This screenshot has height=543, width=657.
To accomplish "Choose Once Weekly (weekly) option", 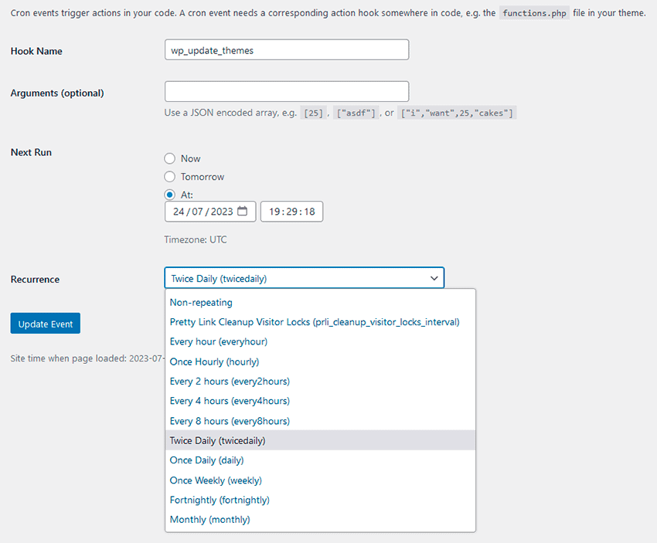I will [x=320, y=480].
